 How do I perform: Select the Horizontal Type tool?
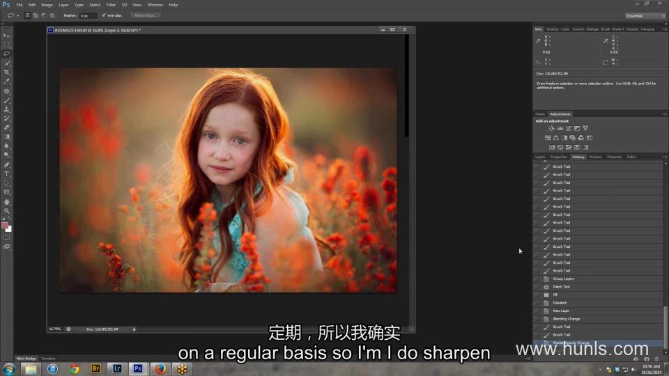pyautogui.click(x=6, y=174)
